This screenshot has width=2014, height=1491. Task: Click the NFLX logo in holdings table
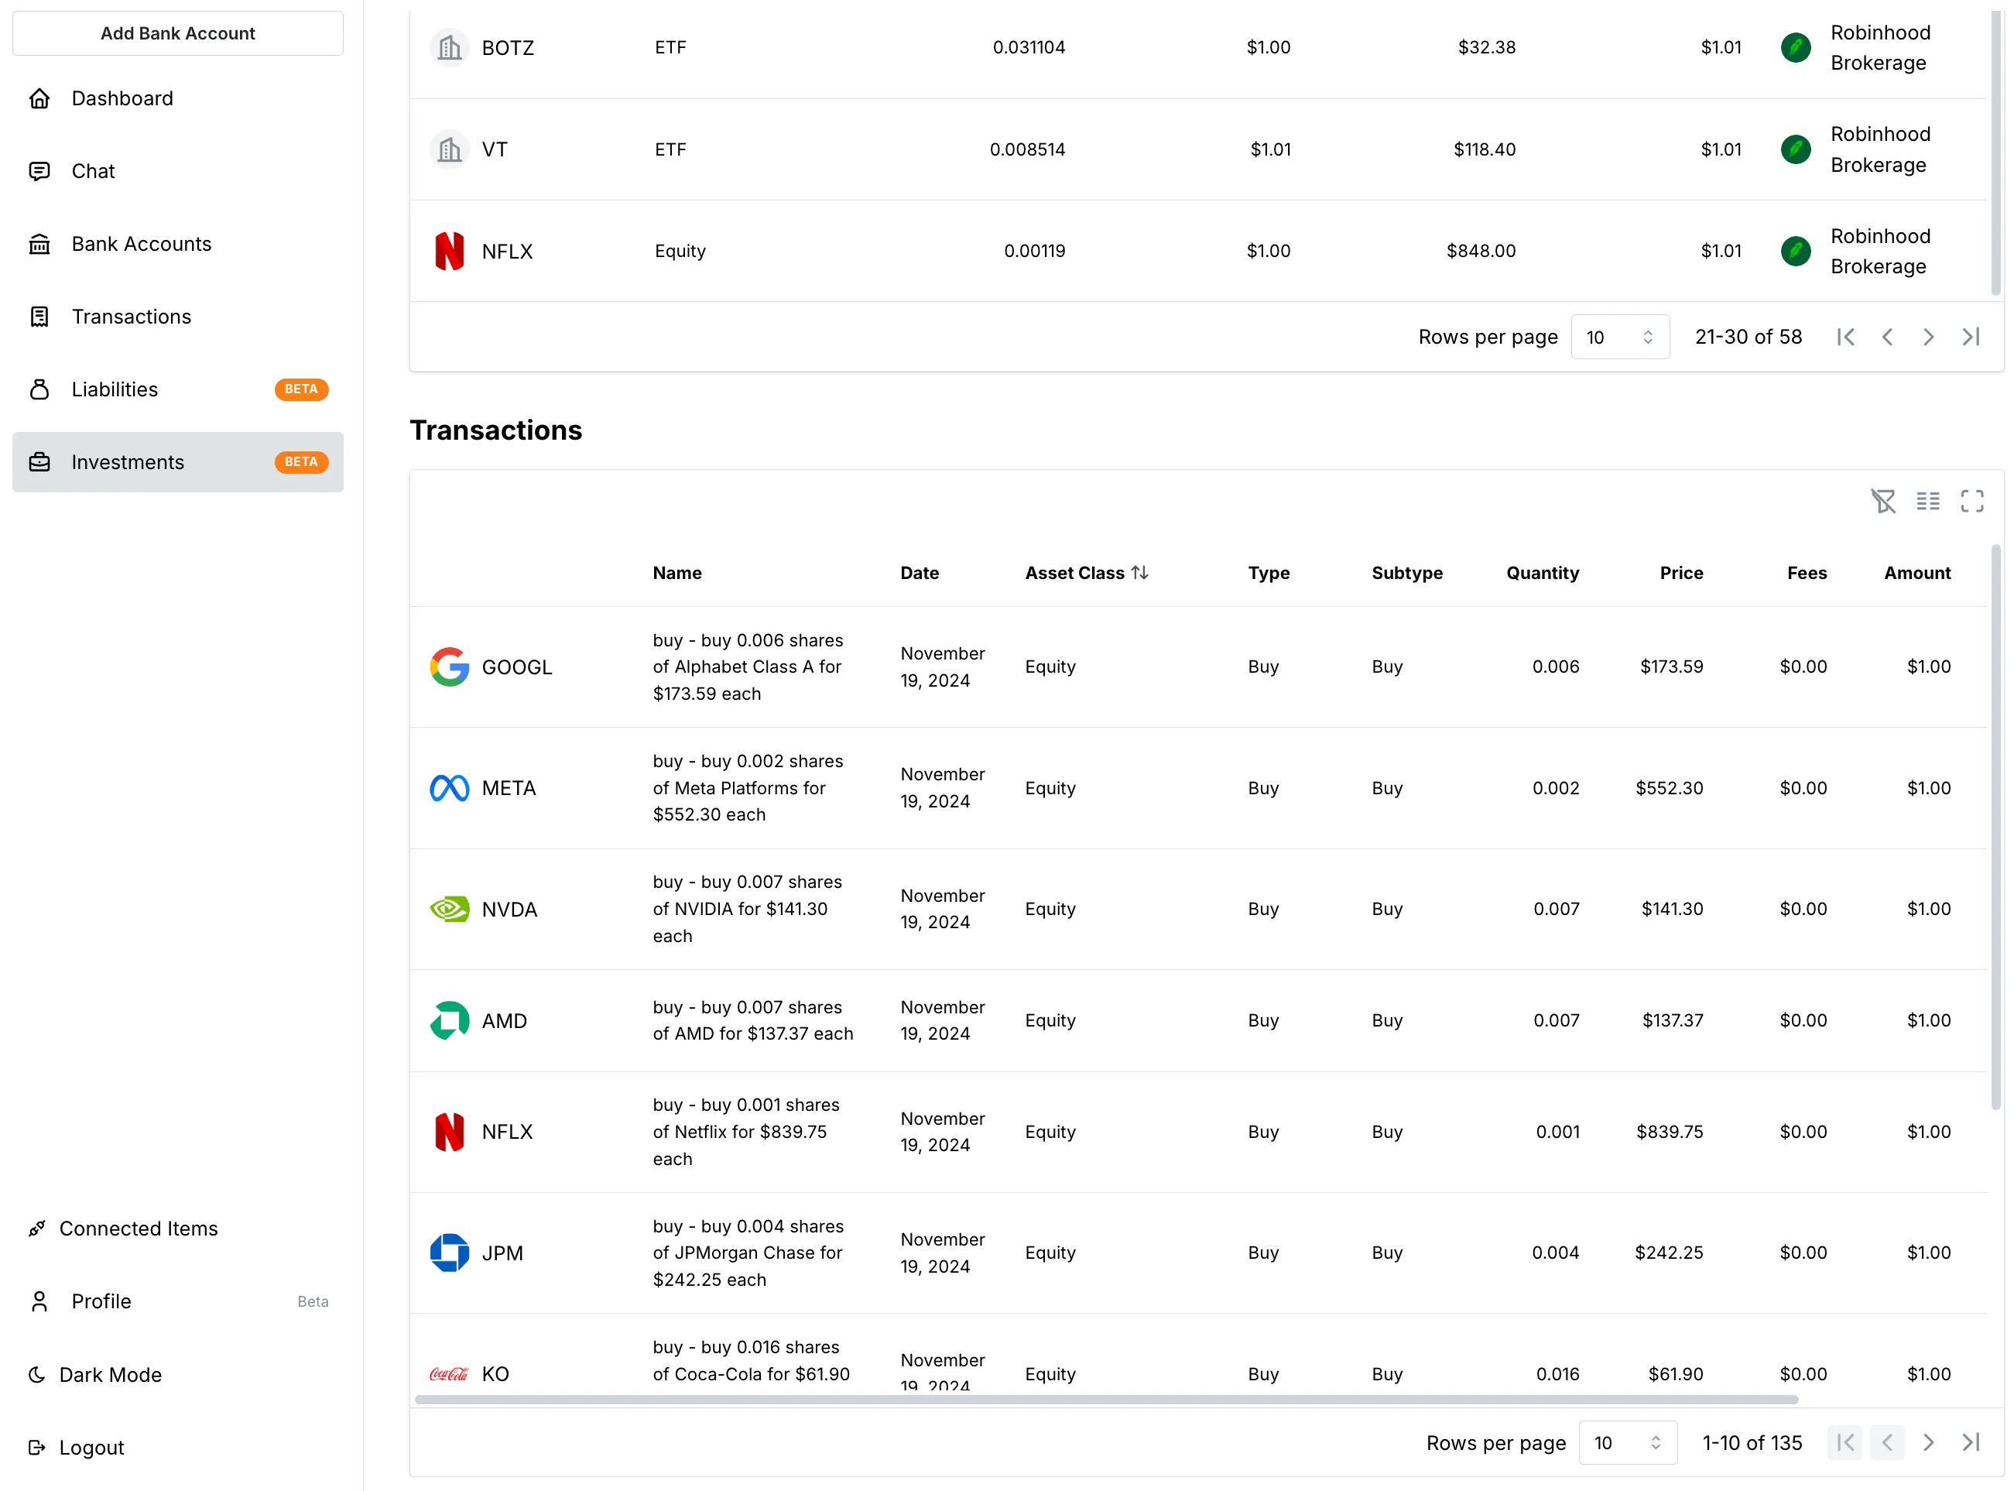pyautogui.click(x=450, y=252)
